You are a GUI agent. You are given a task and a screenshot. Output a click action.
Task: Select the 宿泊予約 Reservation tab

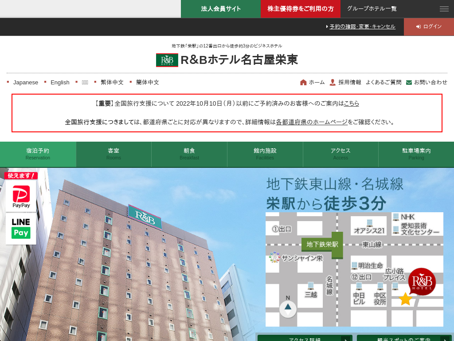(38, 154)
